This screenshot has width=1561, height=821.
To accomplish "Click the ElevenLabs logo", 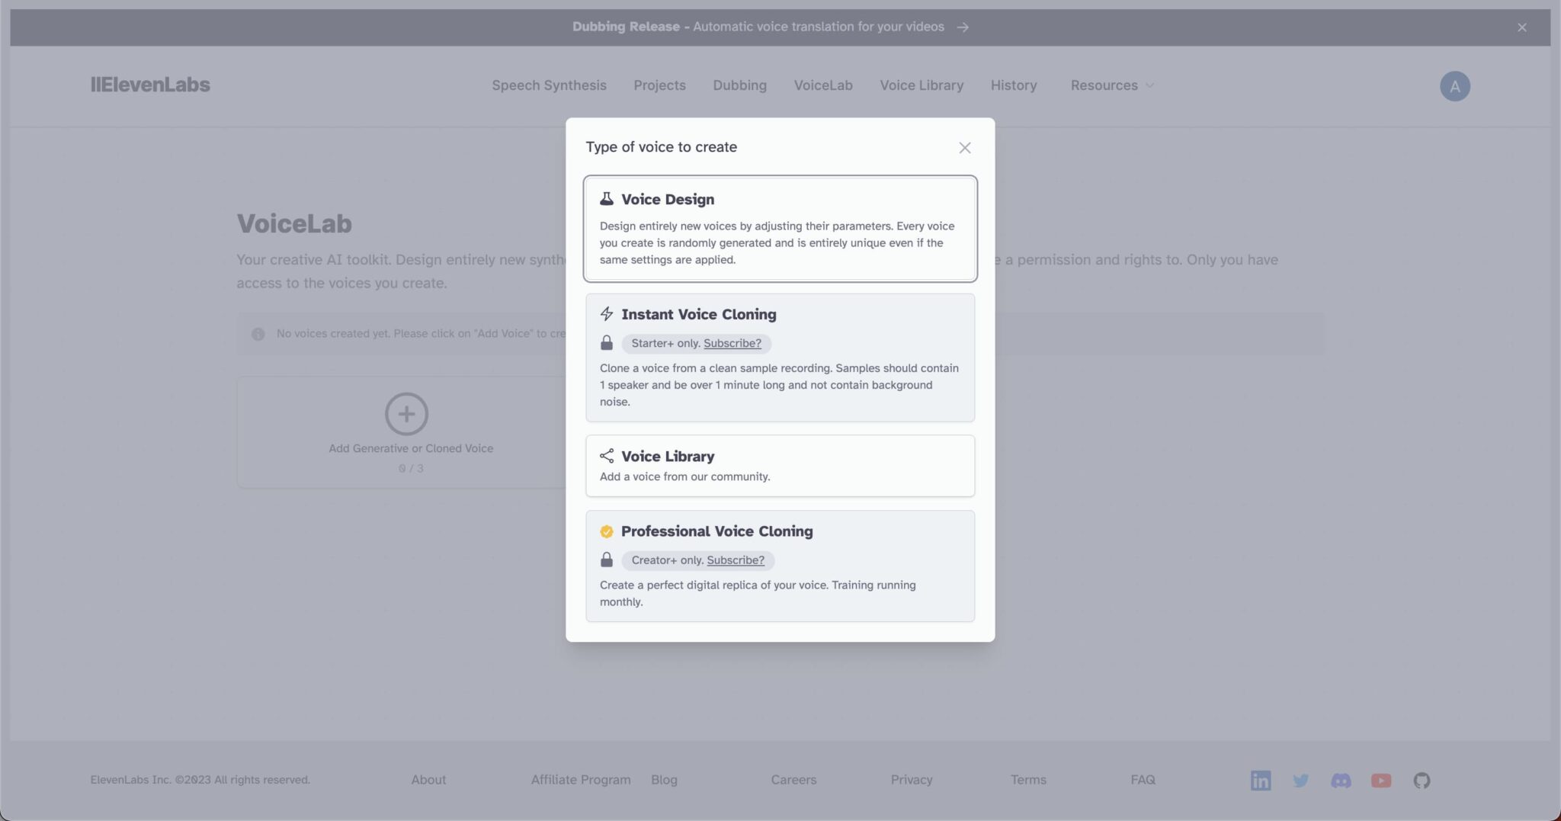I will coord(150,85).
